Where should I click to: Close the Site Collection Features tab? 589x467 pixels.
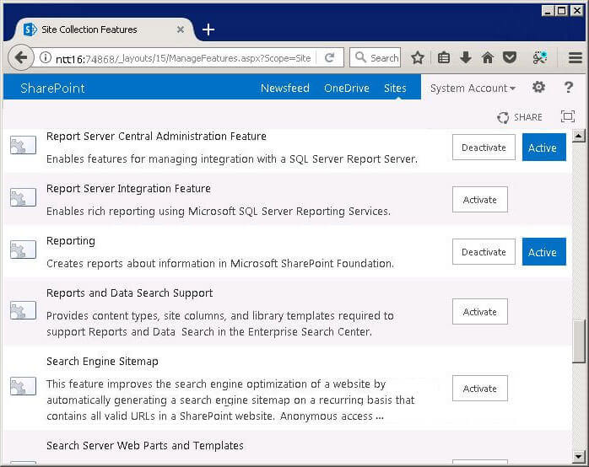pyautogui.click(x=181, y=30)
